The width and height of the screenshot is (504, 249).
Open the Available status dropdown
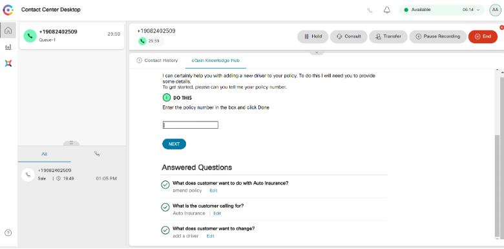(441, 10)
